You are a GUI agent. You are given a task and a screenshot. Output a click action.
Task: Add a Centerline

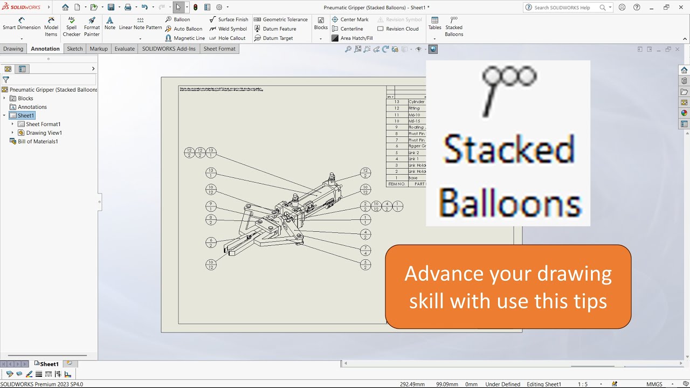click(x=347, y=29)
